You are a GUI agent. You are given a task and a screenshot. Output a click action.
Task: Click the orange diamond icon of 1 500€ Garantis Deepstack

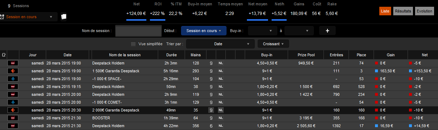click(x=13, y=71)
